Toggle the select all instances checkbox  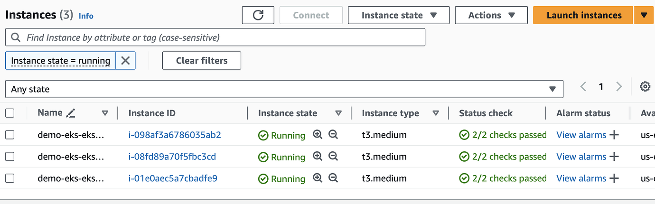[x=10, y=113]
